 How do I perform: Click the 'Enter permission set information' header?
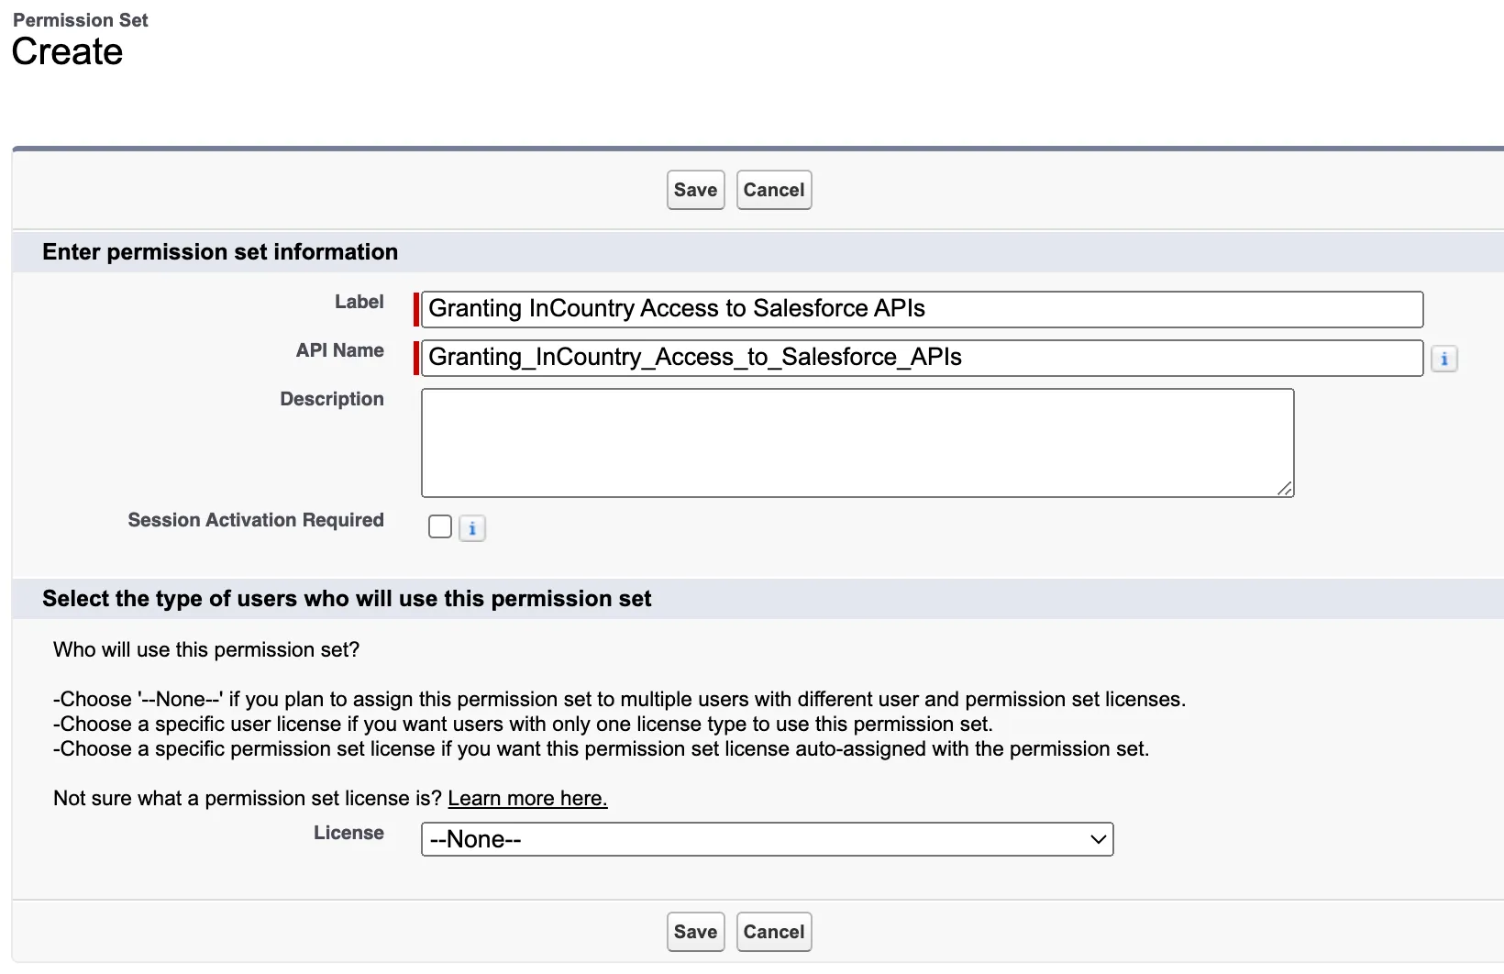click(x=220, y=252)
